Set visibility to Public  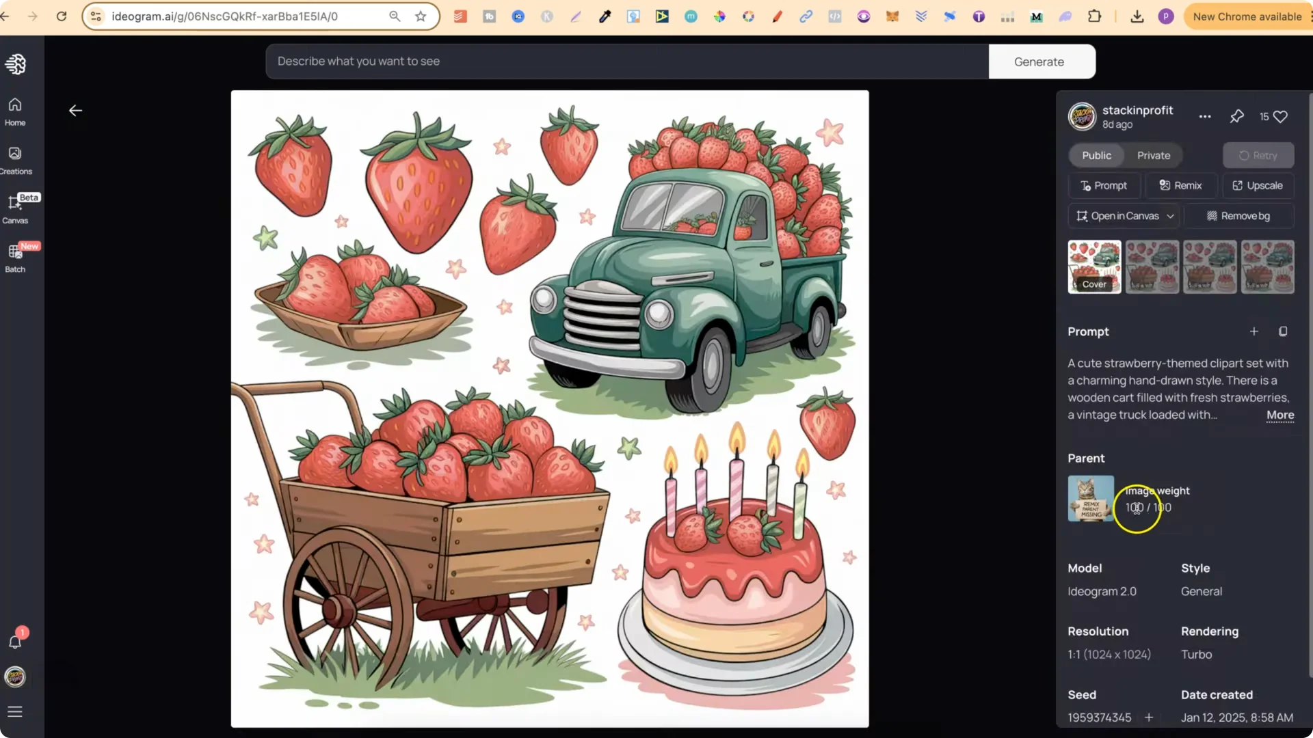(1096, 156)
